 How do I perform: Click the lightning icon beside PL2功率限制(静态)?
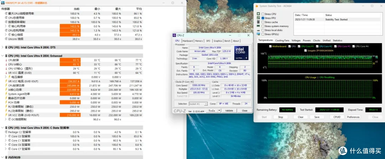pyautogui.click(x=6, y=111)
